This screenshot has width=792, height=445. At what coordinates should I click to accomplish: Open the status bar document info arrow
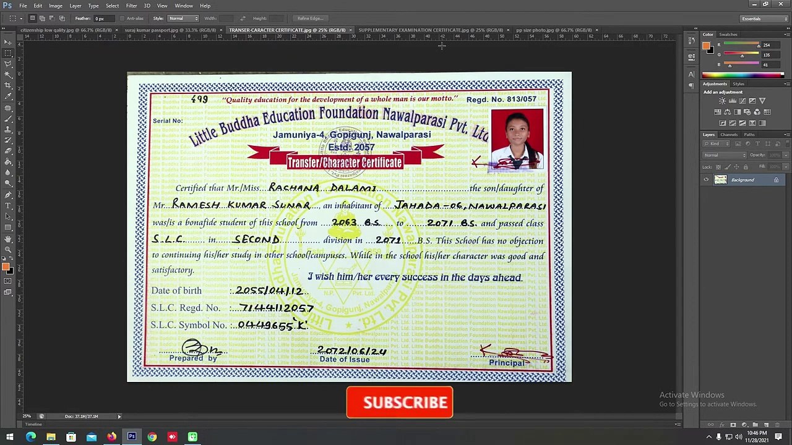(x=119, y=417)
